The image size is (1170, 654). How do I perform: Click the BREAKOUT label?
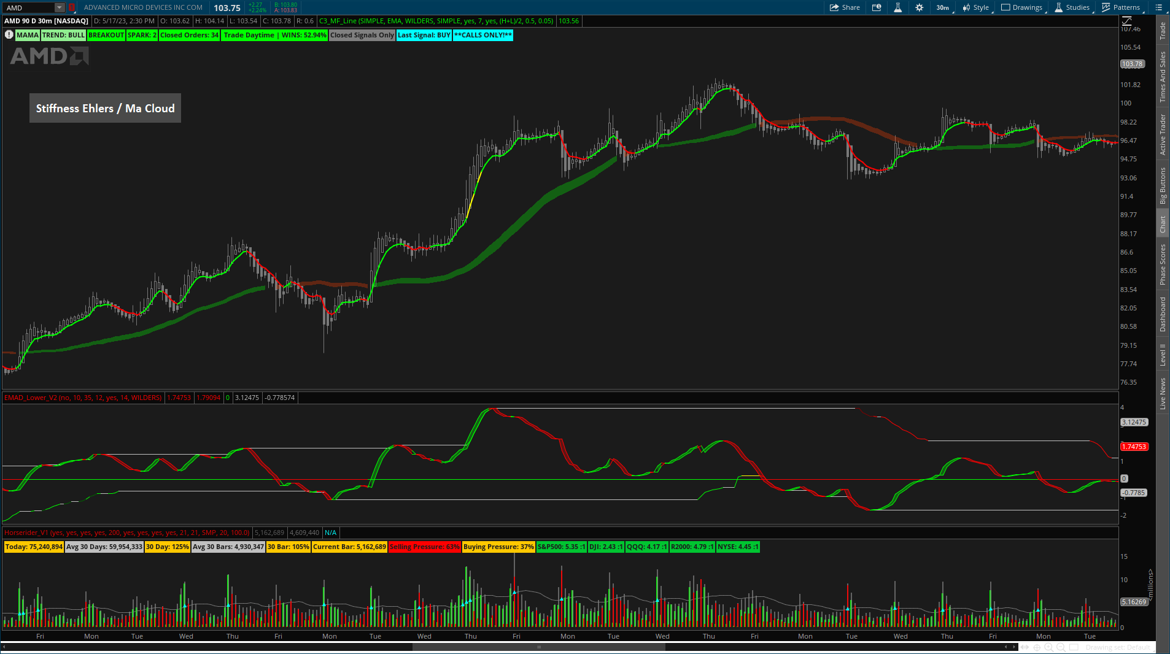pyautogui.click(x=107, y=35)
